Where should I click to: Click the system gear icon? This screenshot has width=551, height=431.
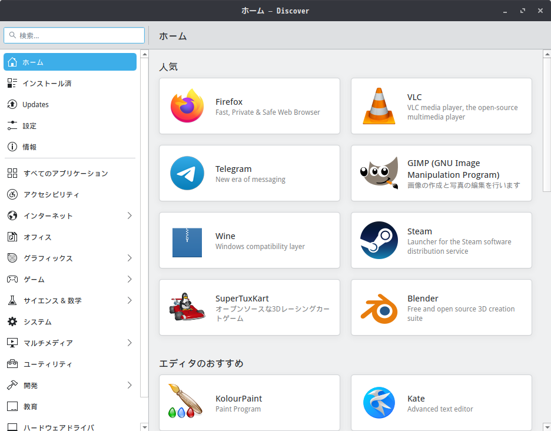pos(12,321)
